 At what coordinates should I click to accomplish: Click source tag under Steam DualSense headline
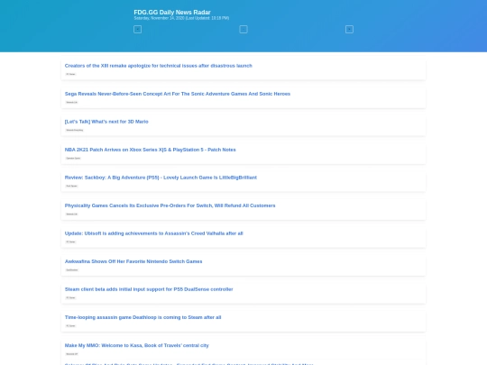point(70,297)
